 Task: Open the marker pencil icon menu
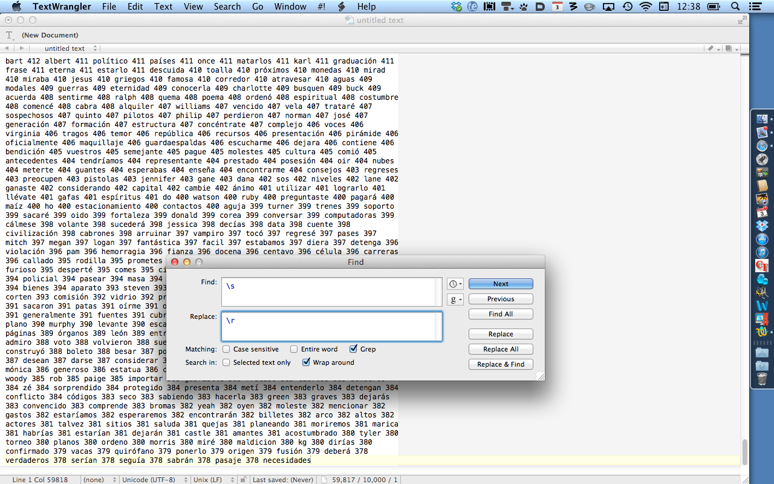tap(713, 48)
